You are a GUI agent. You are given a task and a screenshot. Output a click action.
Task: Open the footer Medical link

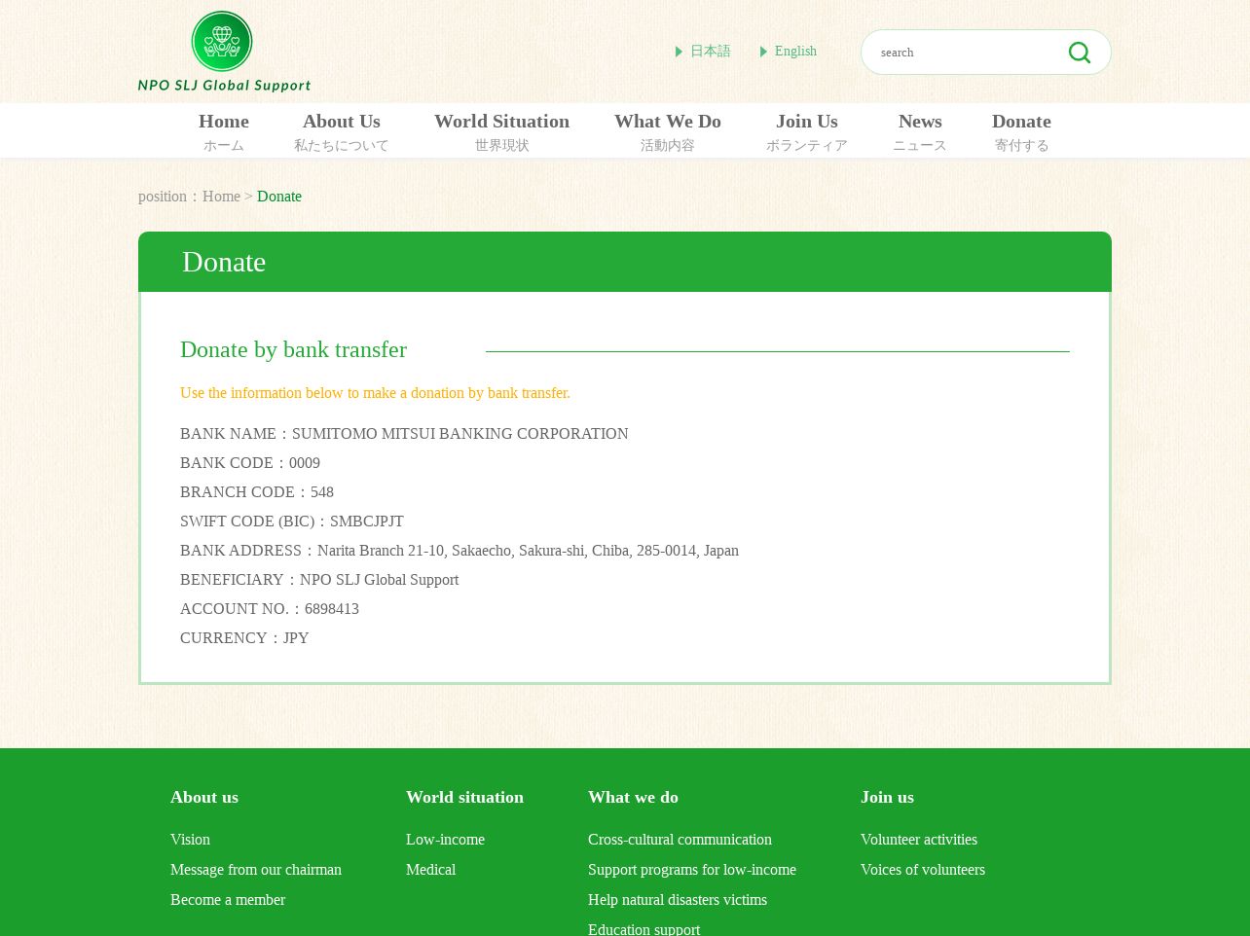[x=430, y=870]
